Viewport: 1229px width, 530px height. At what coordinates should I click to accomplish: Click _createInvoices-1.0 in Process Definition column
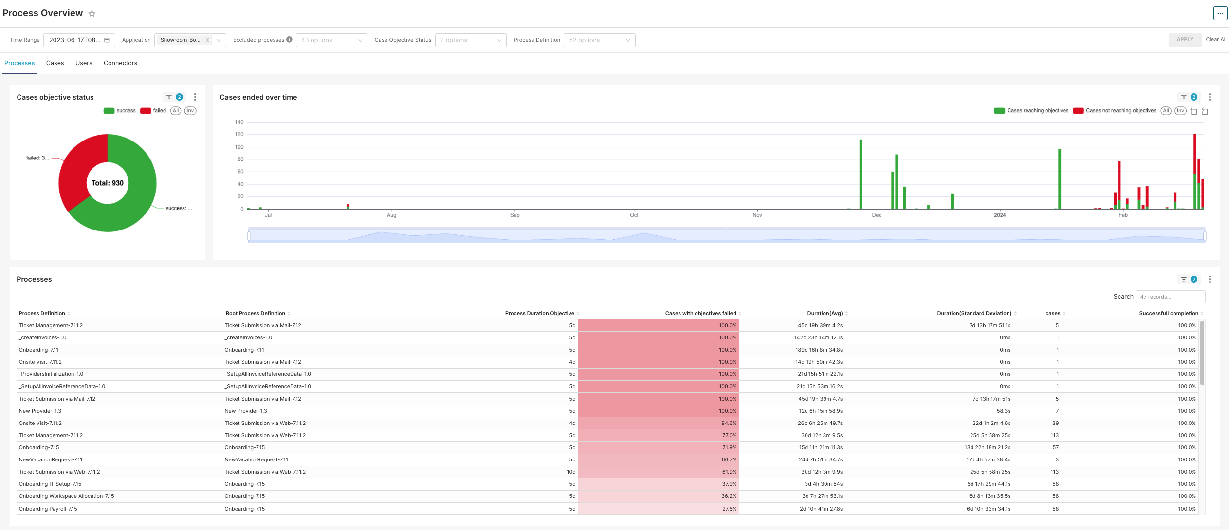point(42,338)
